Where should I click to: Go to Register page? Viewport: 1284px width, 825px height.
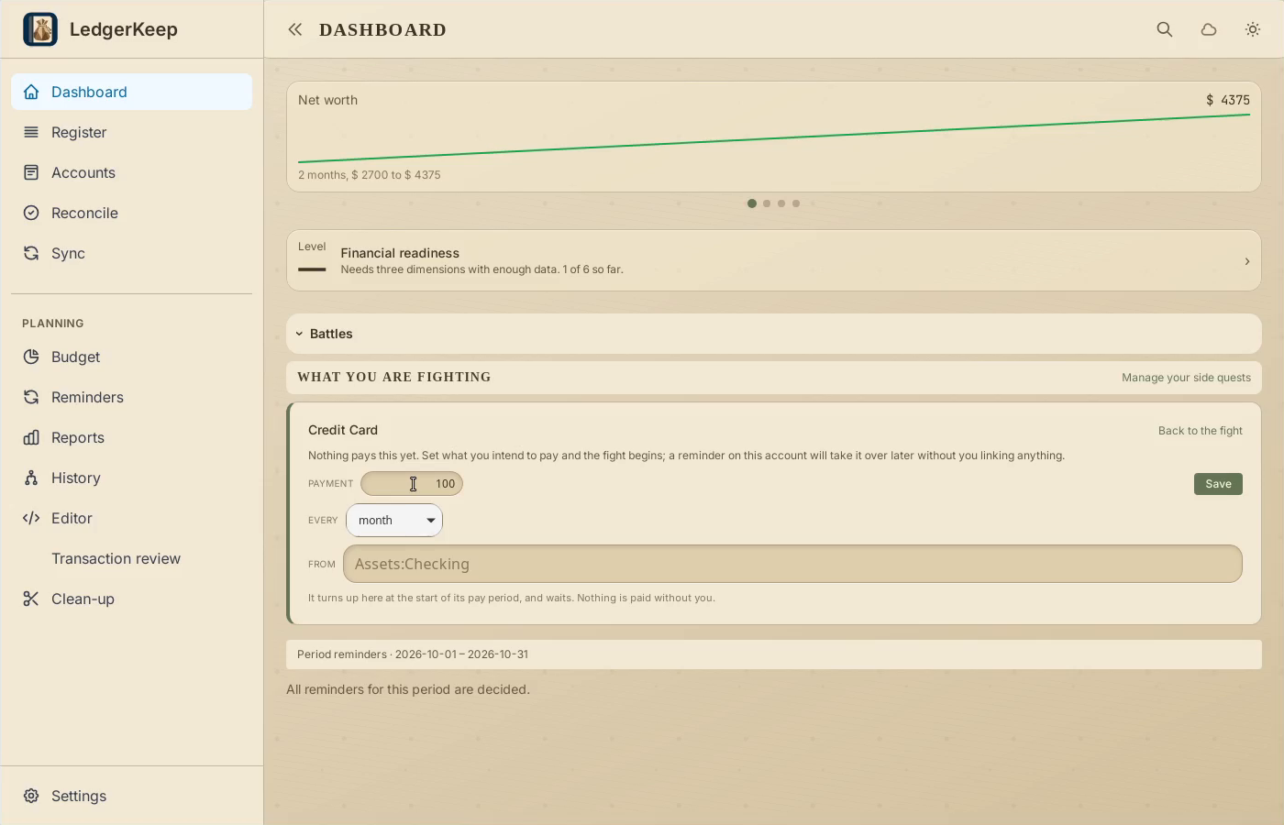[x=131, y=132]
